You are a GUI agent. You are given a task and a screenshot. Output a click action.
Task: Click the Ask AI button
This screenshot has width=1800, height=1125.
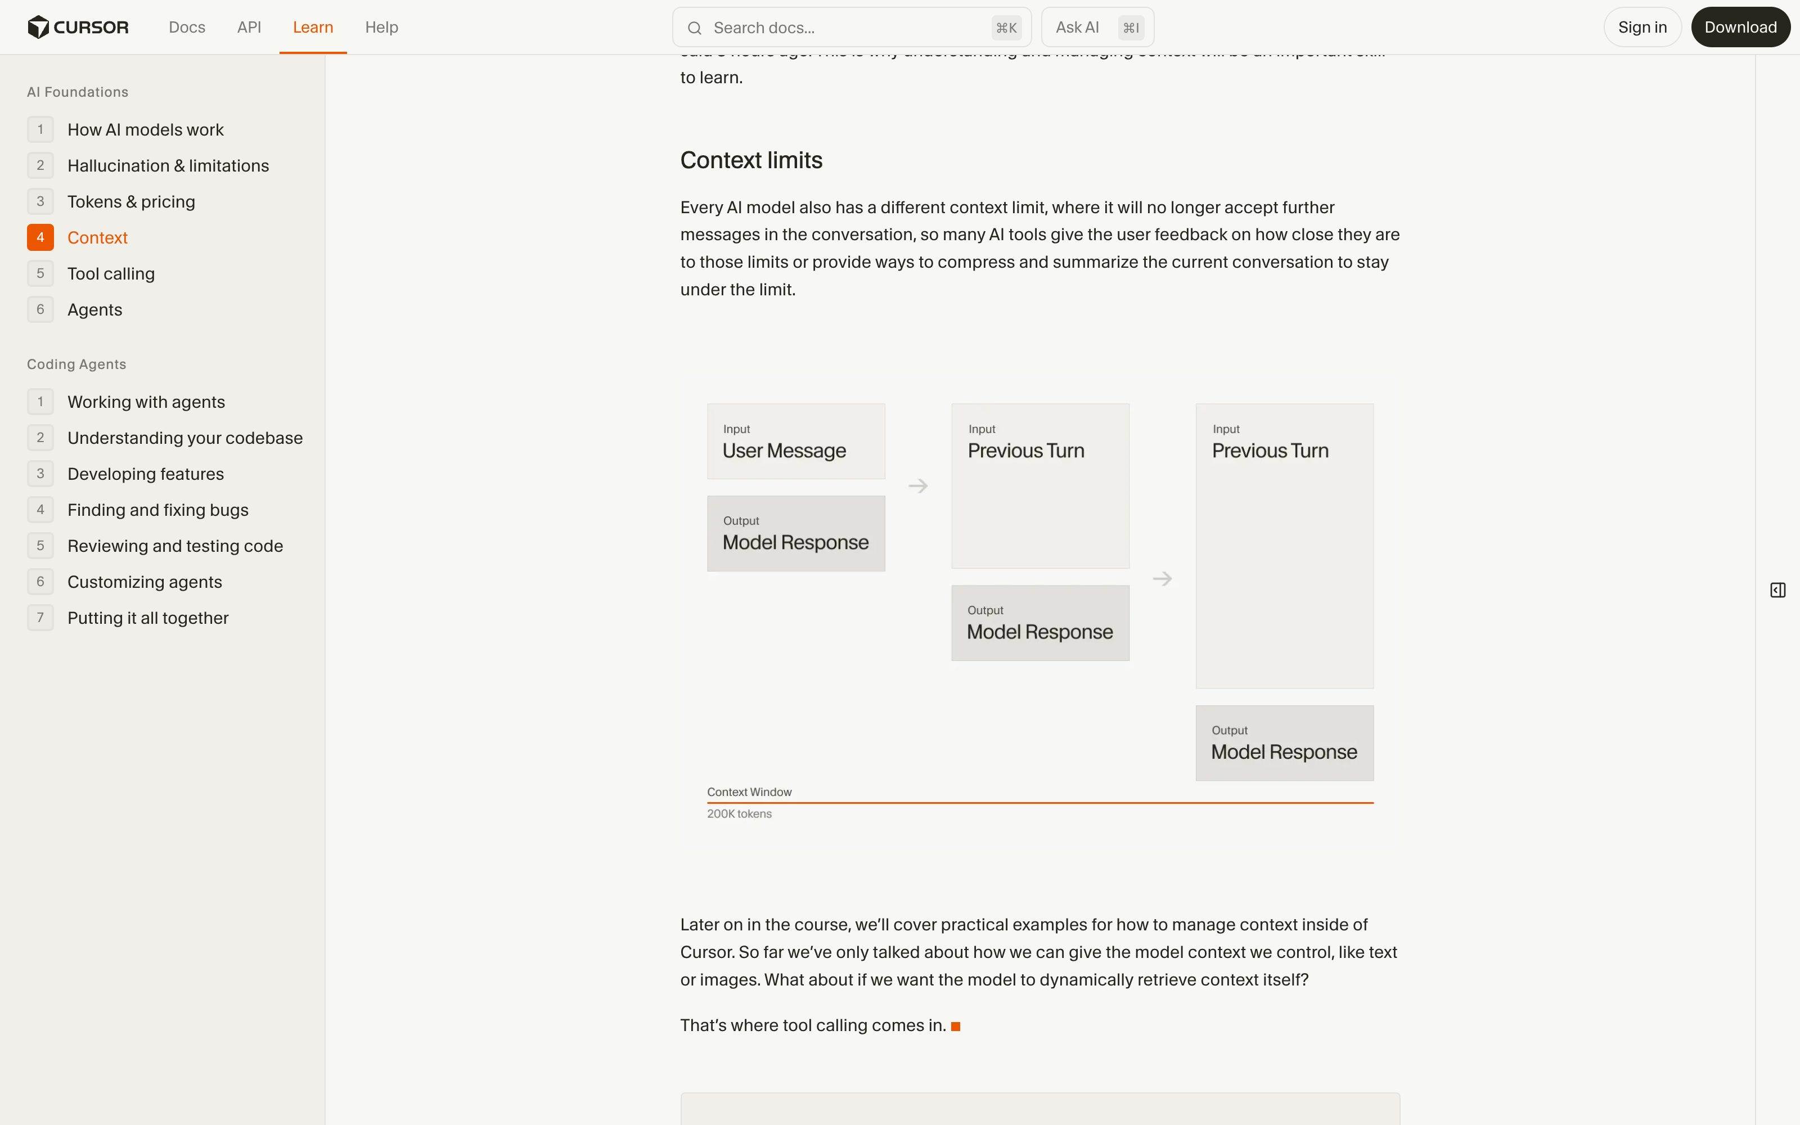(x=1097, y=28)
